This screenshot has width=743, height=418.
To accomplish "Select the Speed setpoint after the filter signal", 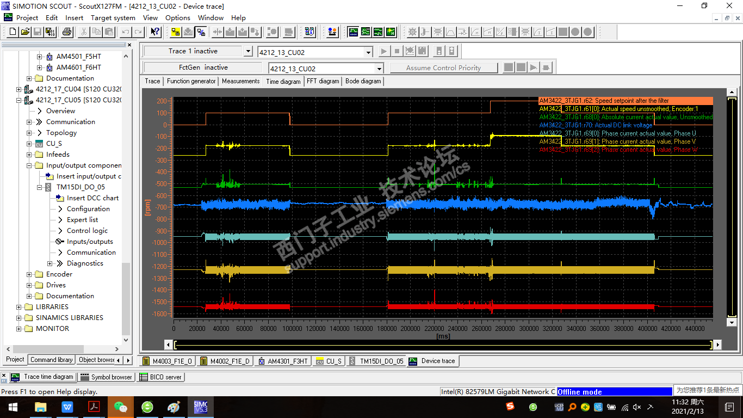I will pos(626,101).
